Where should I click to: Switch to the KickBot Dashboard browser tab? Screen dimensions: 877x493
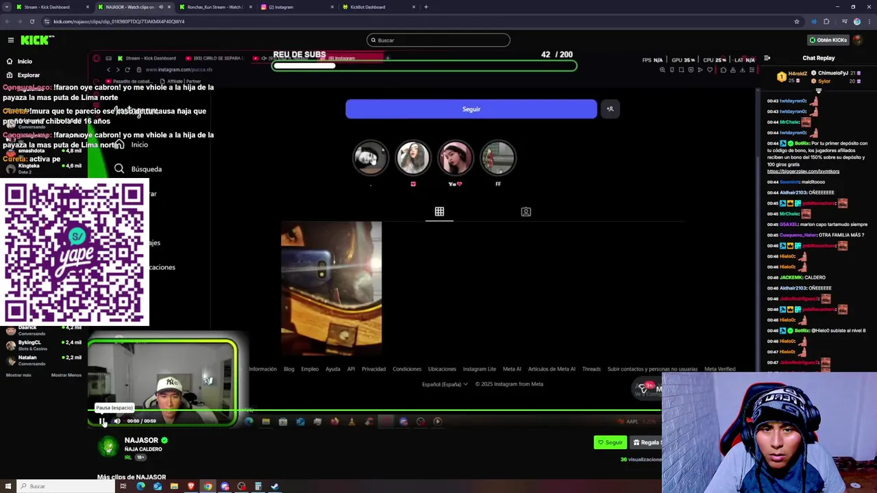[x=378, y=7]
